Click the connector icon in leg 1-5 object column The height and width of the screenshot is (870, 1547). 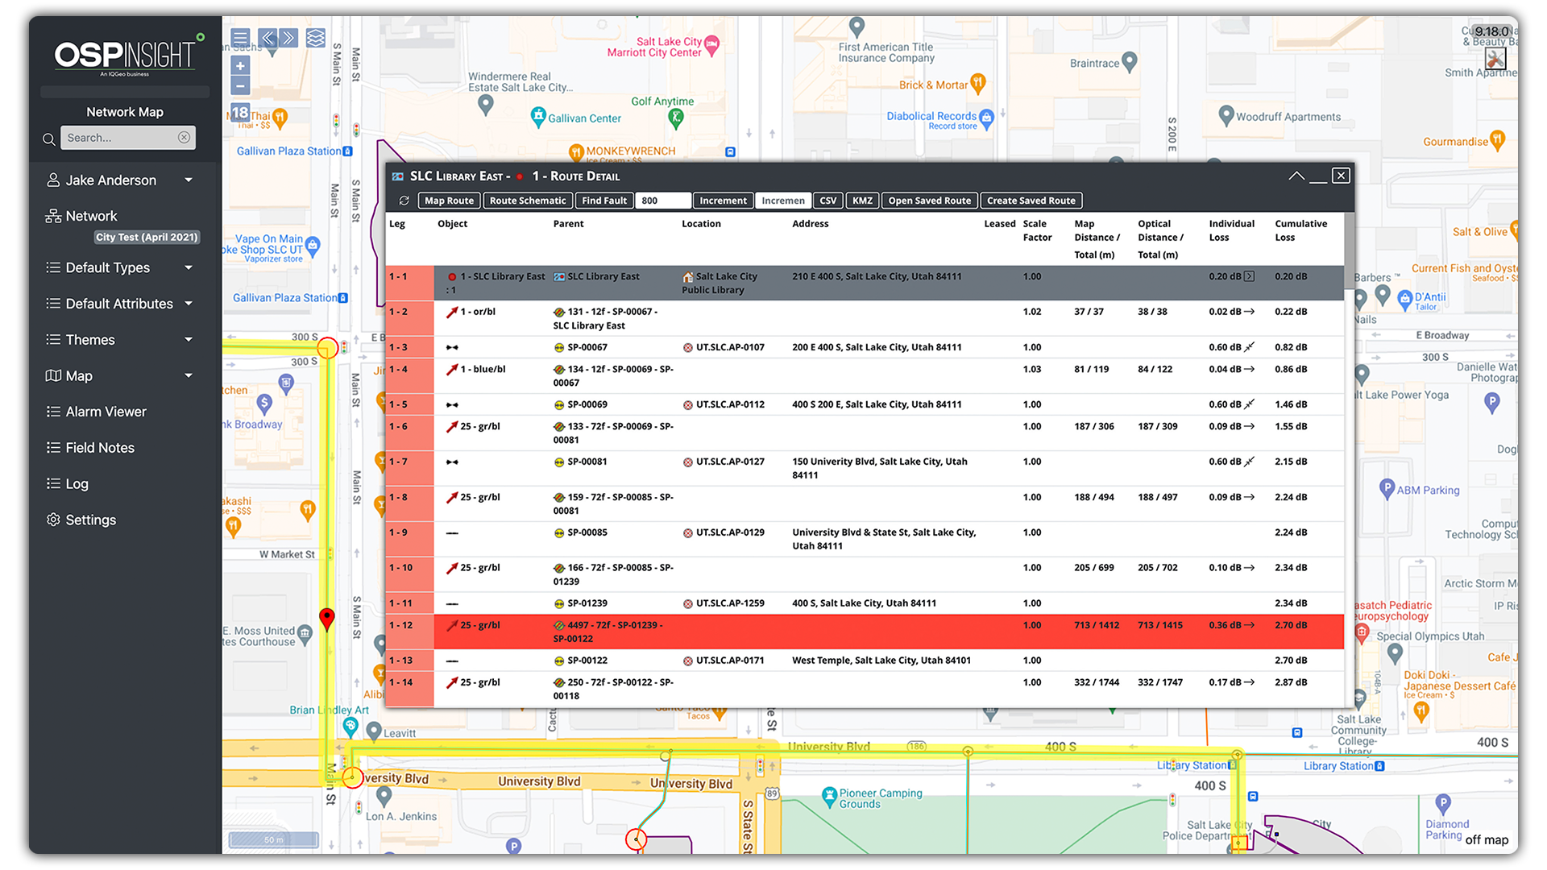click(x=452, y=404)
